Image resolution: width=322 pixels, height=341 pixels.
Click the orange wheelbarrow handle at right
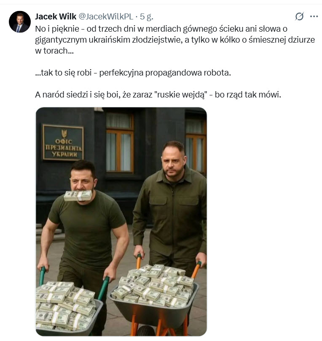click(196, 270)
